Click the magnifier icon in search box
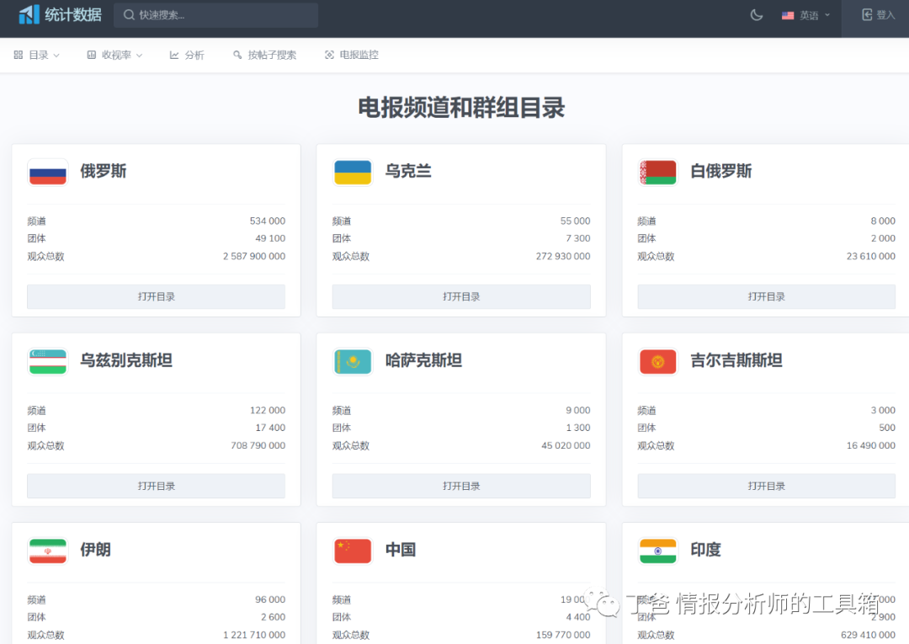The image size is (909, 644). point(129,15)
